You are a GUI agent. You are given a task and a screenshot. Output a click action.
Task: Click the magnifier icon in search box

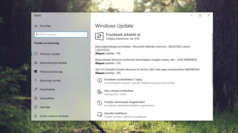85,35
